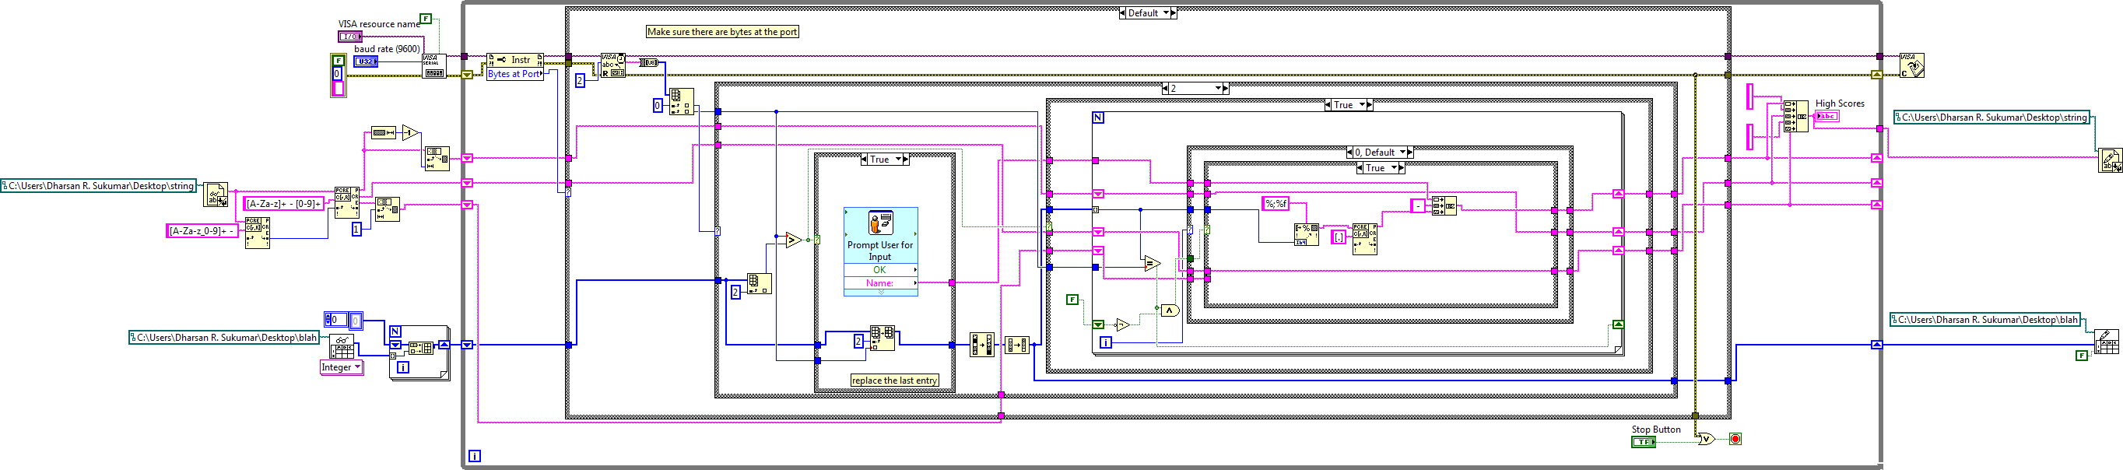The image size is (2123, 470).
Task: Click Desktop\blah path constant on right
Action: pos(1985,320)
